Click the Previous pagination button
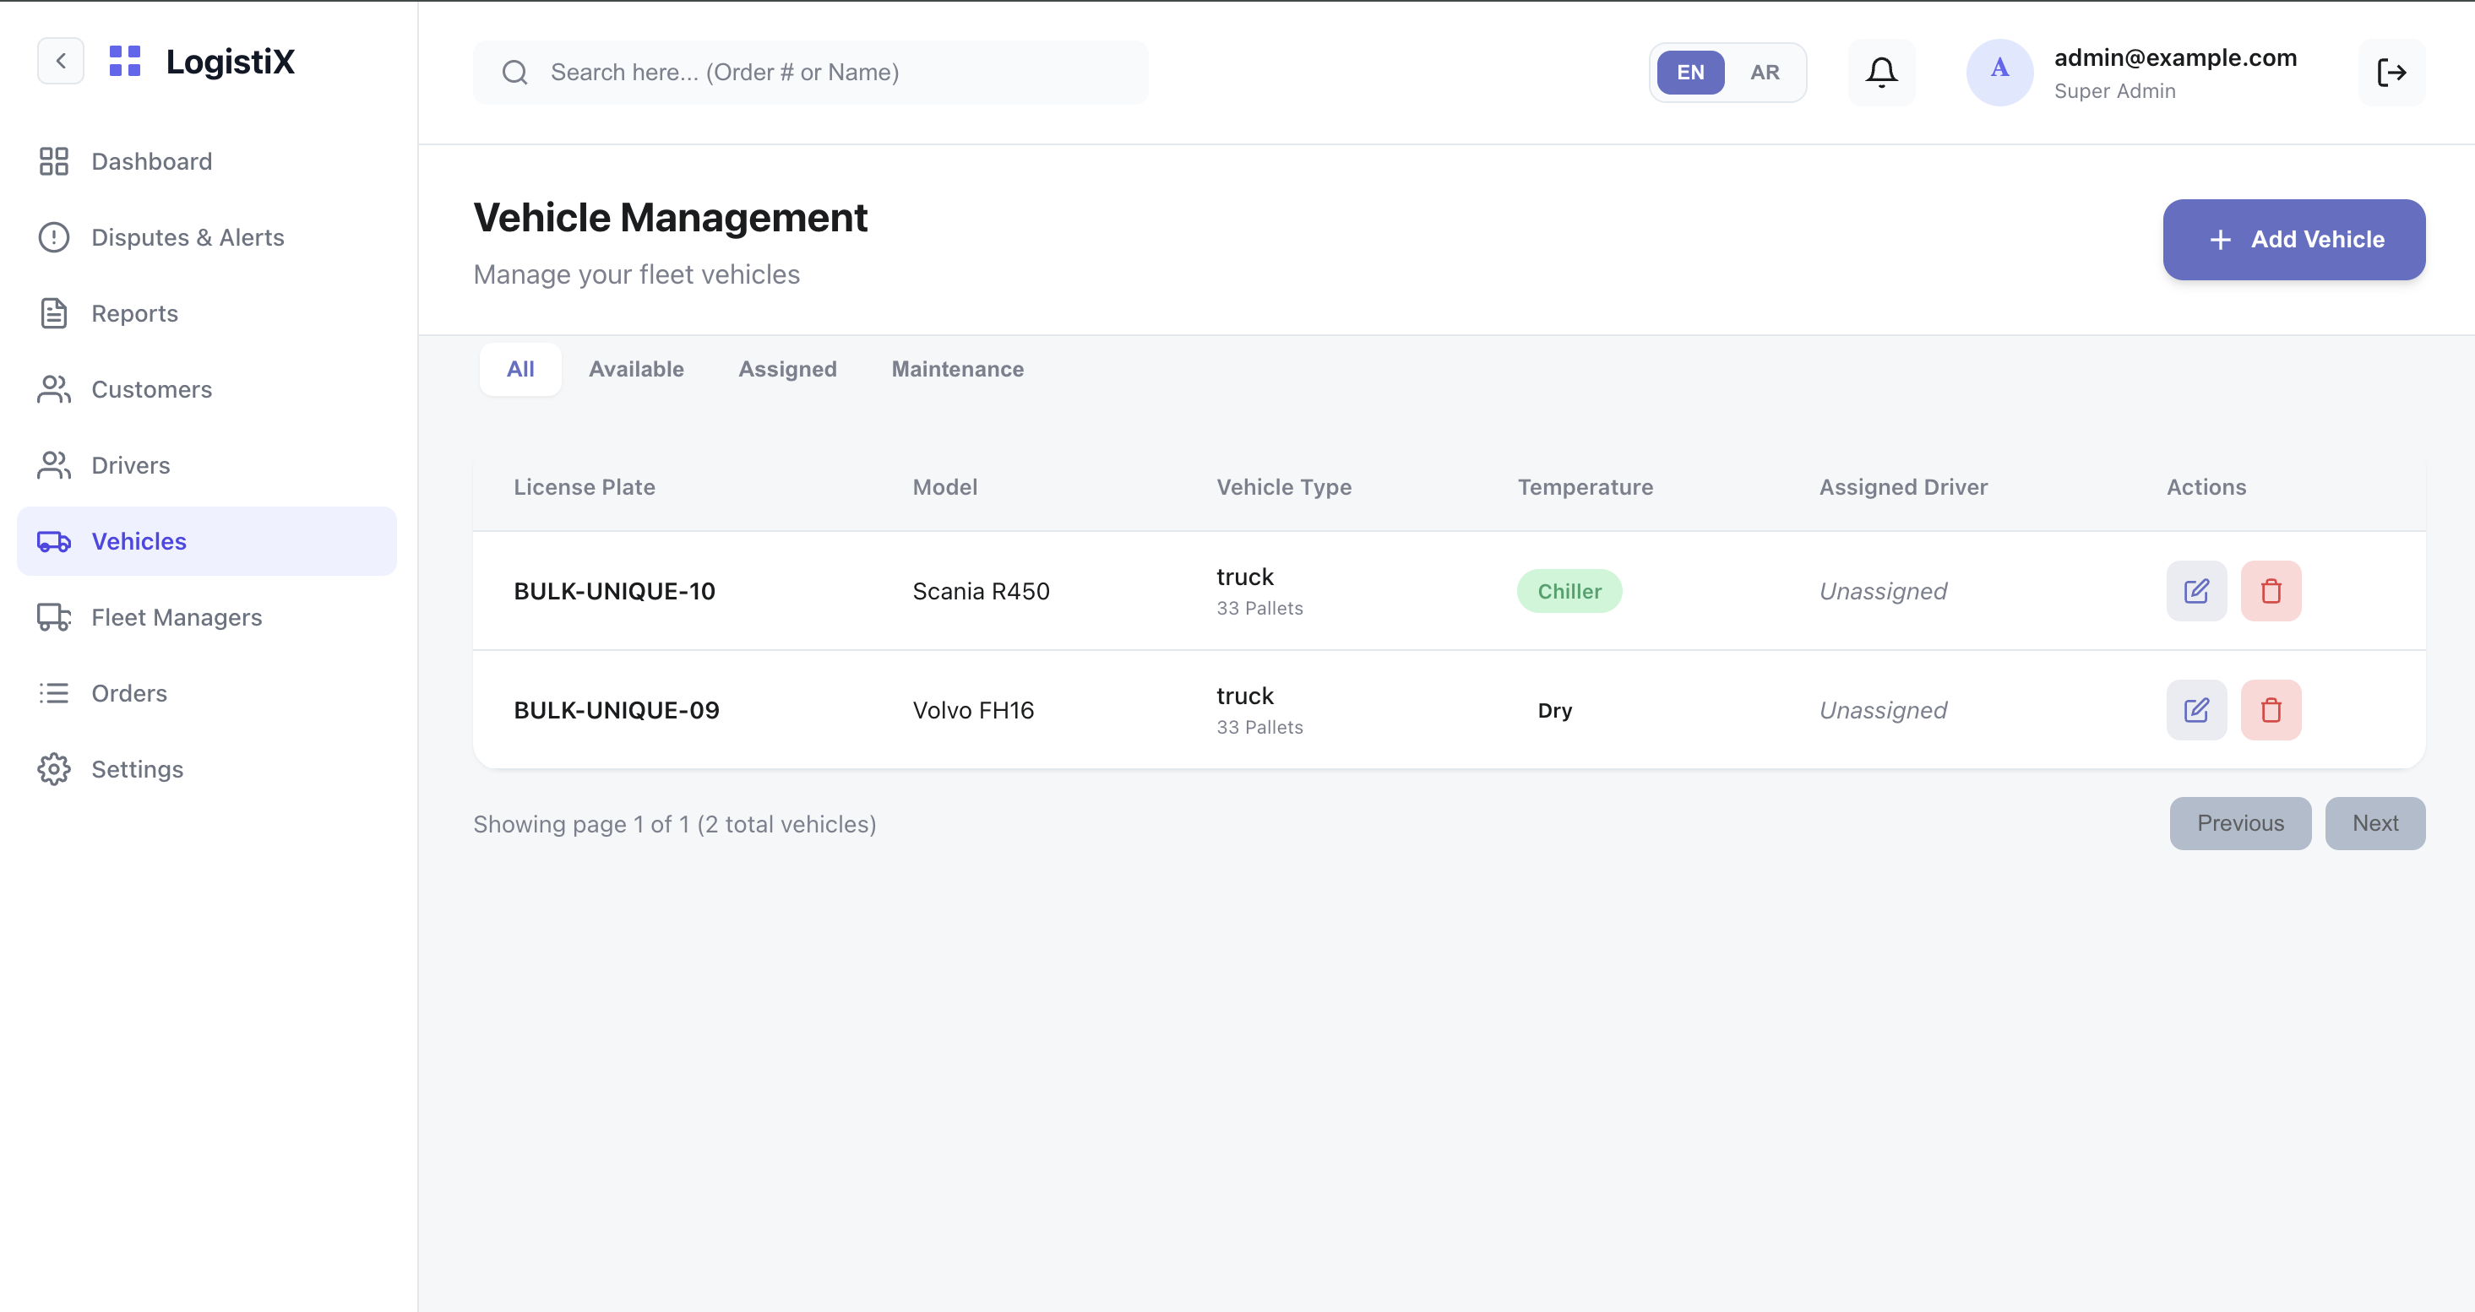This screenshot has height=1312, width=2475. point(2240,823)
